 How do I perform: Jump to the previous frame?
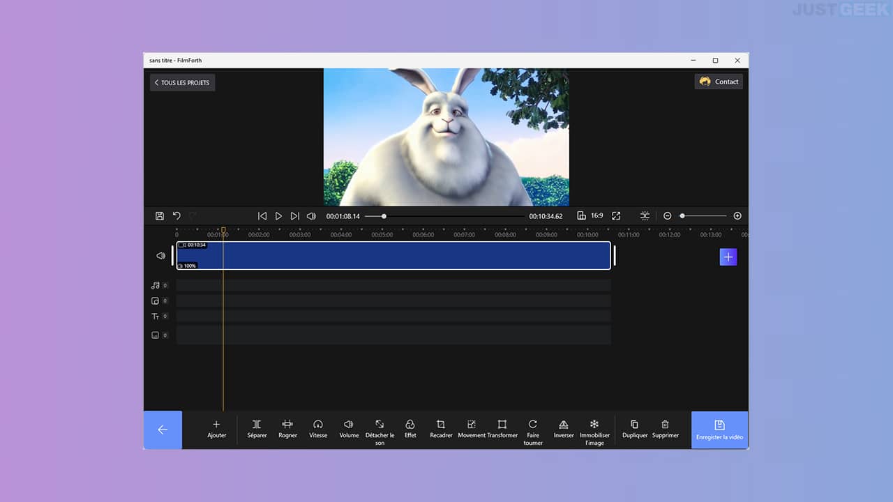coord(262,216)
